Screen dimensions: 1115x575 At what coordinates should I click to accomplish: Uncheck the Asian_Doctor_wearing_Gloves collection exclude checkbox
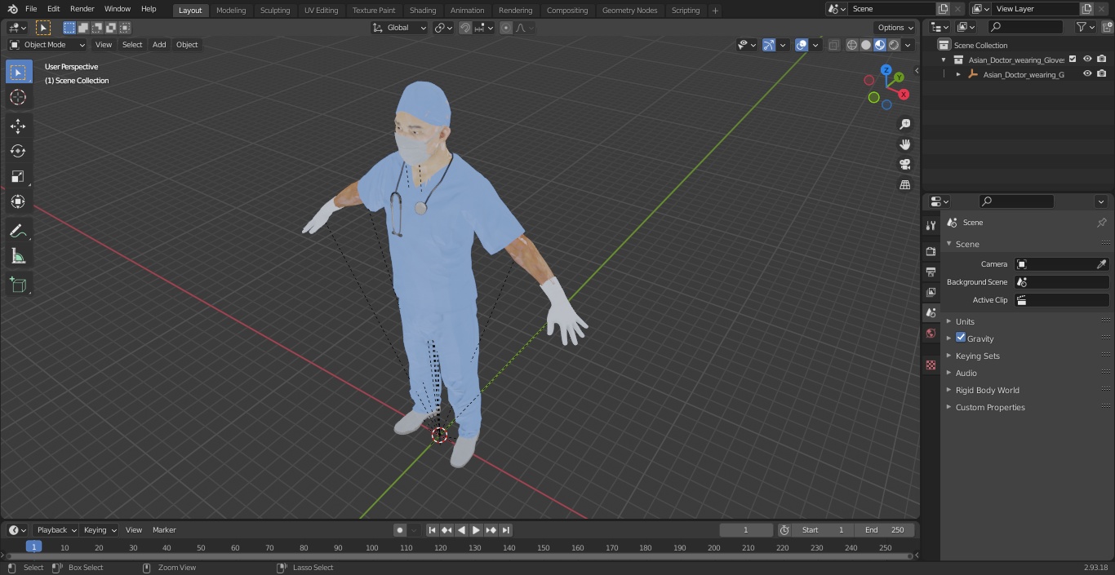click(x=1073, y=60)
